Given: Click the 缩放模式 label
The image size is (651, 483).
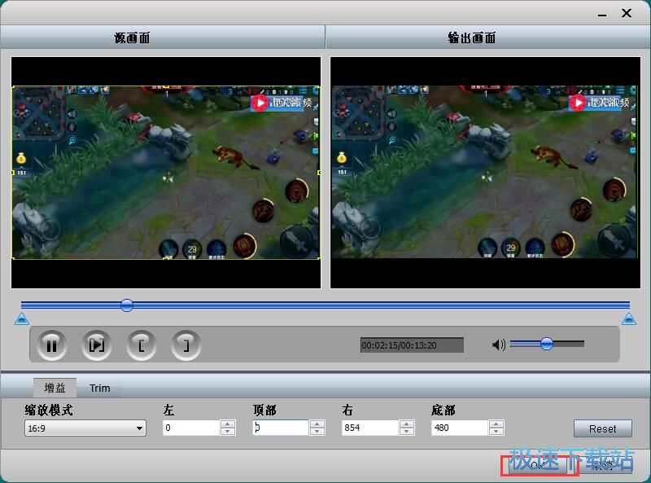Looking at the screenshot, I should (49, 411).
